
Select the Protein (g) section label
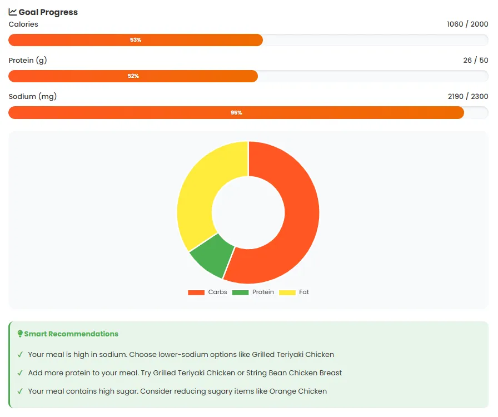(x=27, y=60)
